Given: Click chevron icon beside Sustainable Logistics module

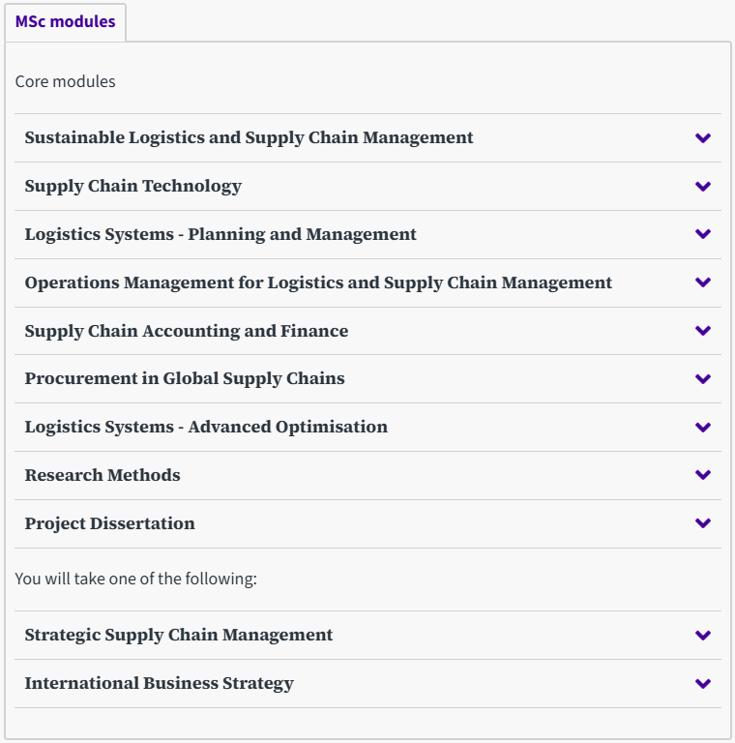Looking at the screenshot, I should click(703, 138).
